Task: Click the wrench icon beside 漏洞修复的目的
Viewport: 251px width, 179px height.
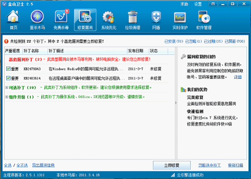Action: (183, 57)
